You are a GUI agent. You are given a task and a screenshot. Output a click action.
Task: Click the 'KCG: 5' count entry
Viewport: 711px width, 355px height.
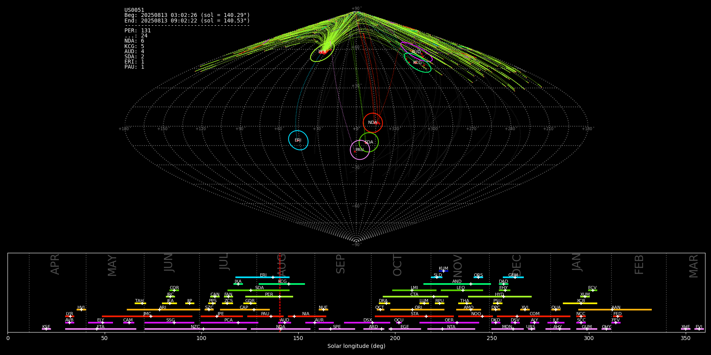[x=134, y=46]
